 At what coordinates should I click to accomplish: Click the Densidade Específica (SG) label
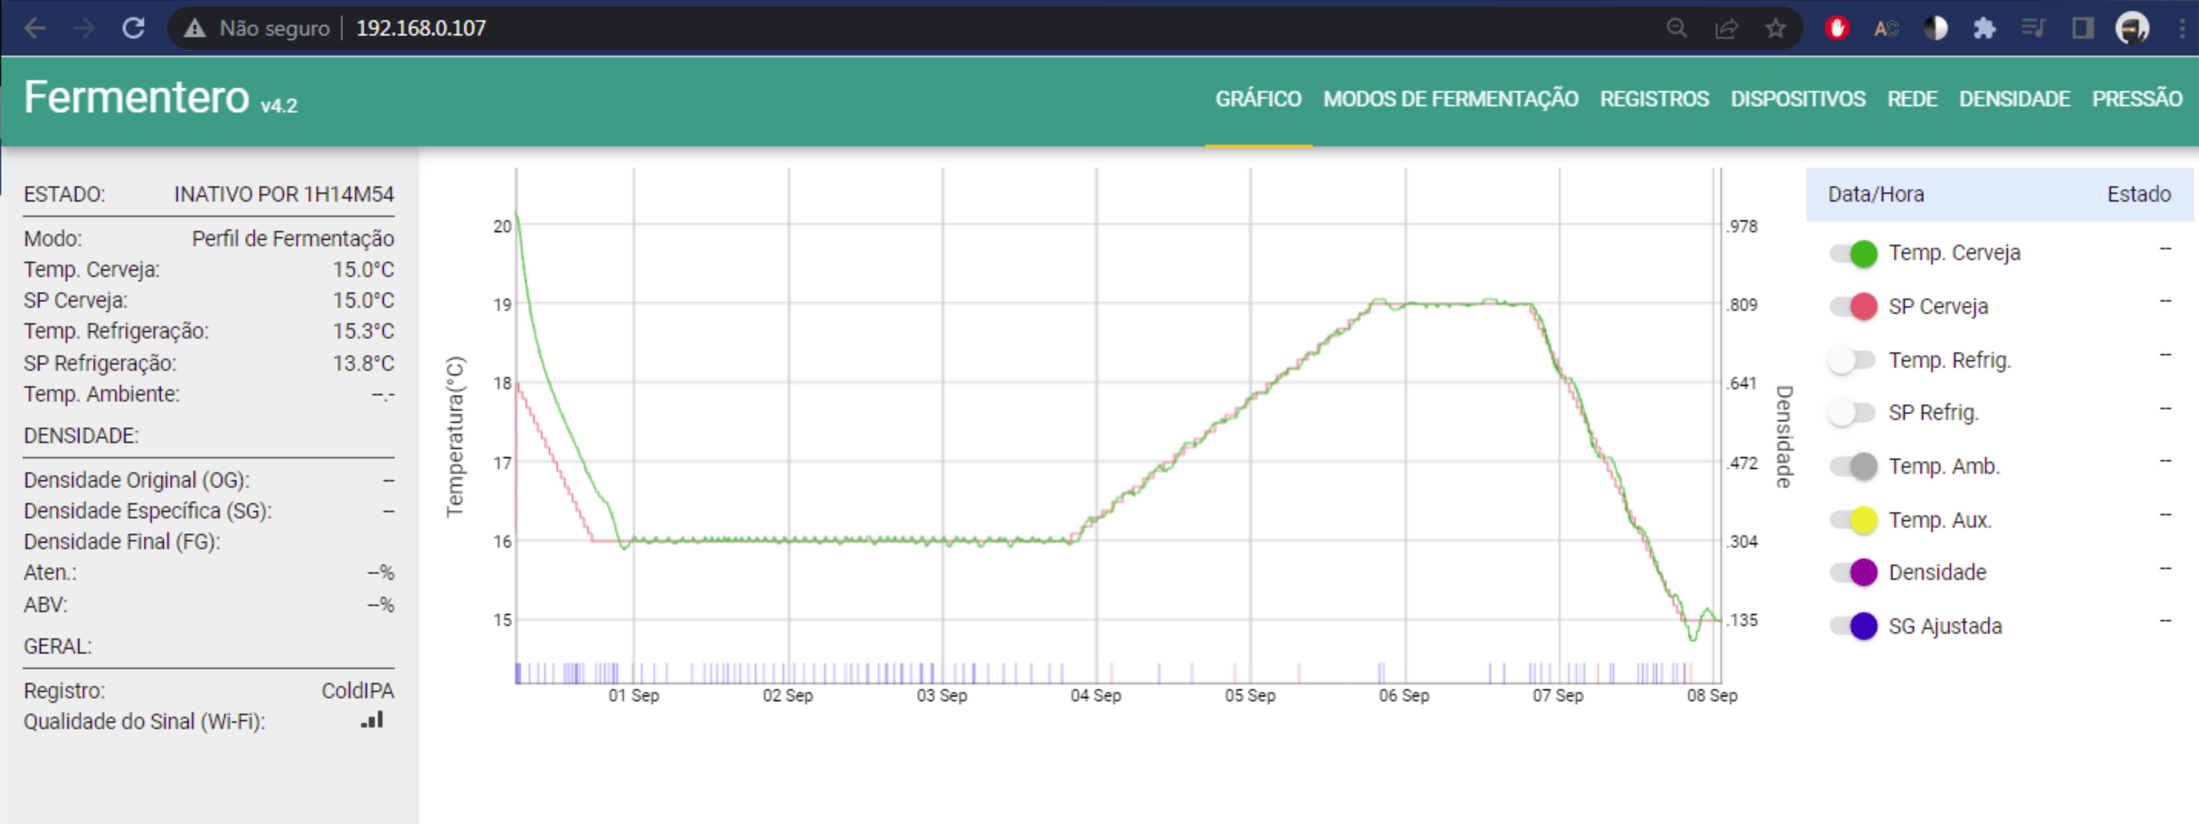tap(148, 511)
